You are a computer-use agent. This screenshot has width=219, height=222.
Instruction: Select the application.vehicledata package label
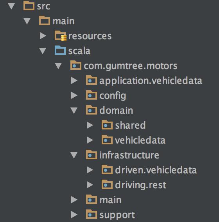coord(151,81)
